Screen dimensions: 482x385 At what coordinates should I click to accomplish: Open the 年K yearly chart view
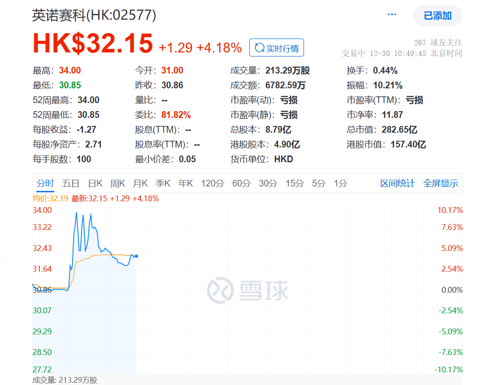pyautogui.click(x=185, y=183)
